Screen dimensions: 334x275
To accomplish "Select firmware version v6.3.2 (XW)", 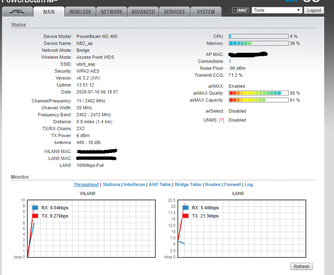I will point(88,78).
